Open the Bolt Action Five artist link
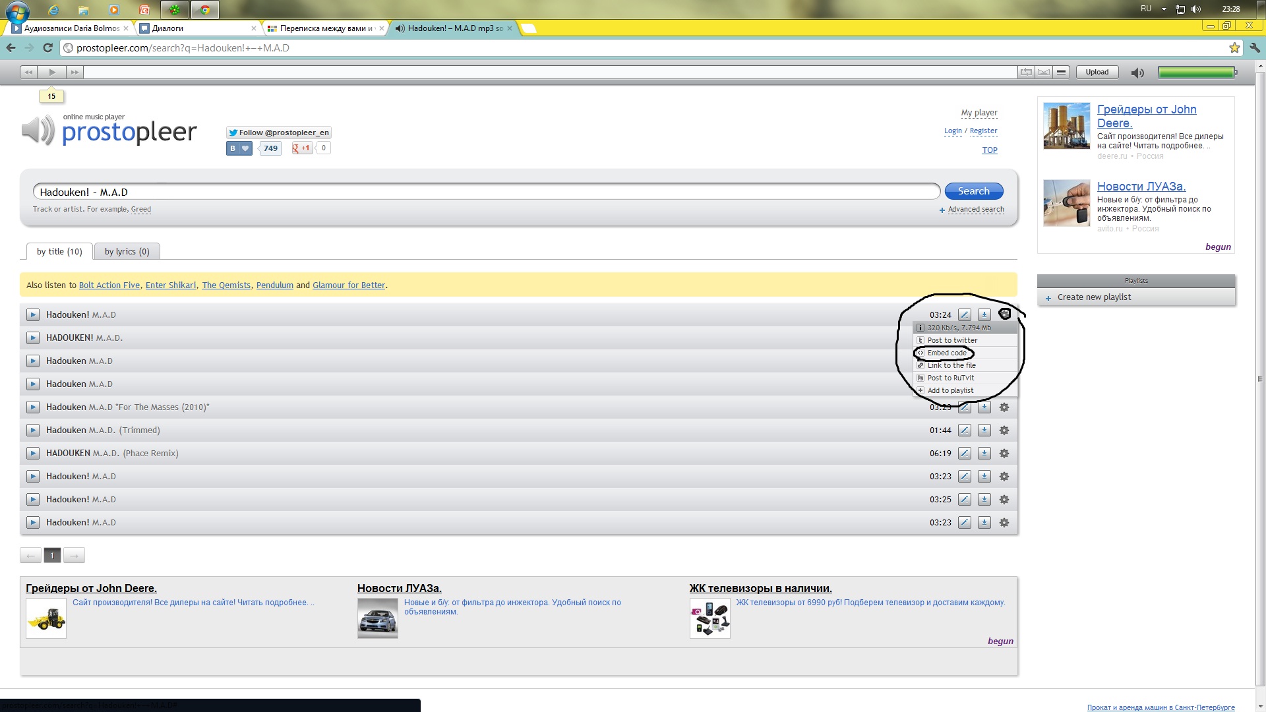Screen dimensions: 1266x712 click(109, 285)
